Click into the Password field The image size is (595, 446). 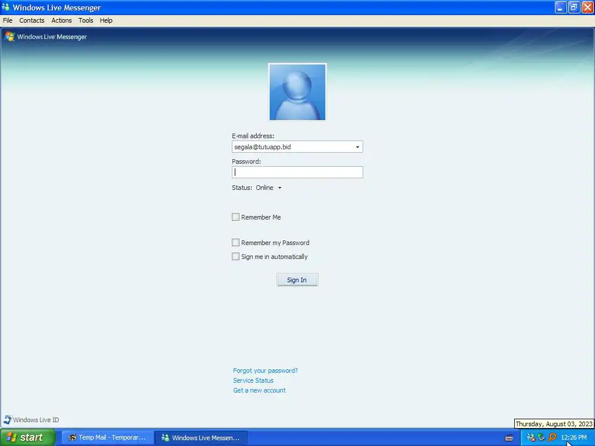coord(297,172)
